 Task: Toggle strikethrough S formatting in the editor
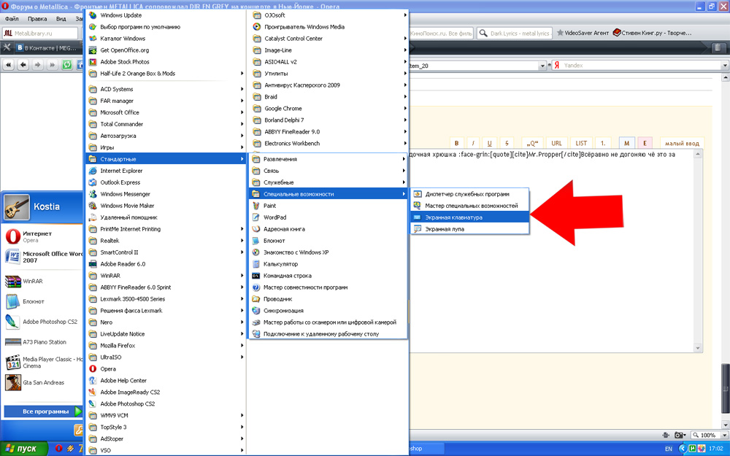click(507, 143)
